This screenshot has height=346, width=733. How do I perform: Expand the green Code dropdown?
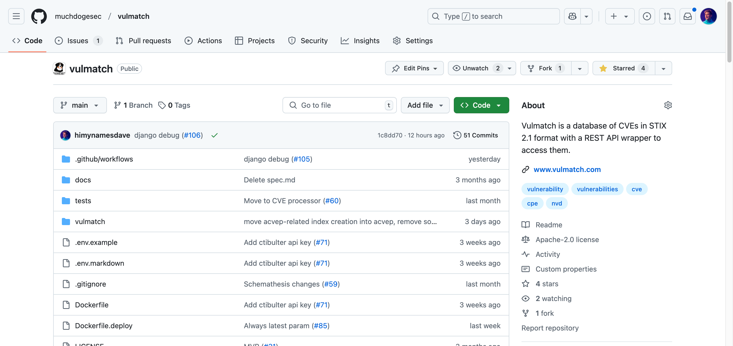point(481,105)
